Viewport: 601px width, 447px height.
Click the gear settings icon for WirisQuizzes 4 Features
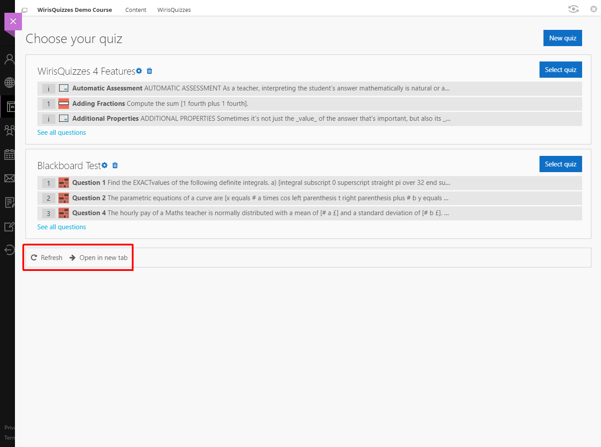pyautogui.click(x=139, y=71)
